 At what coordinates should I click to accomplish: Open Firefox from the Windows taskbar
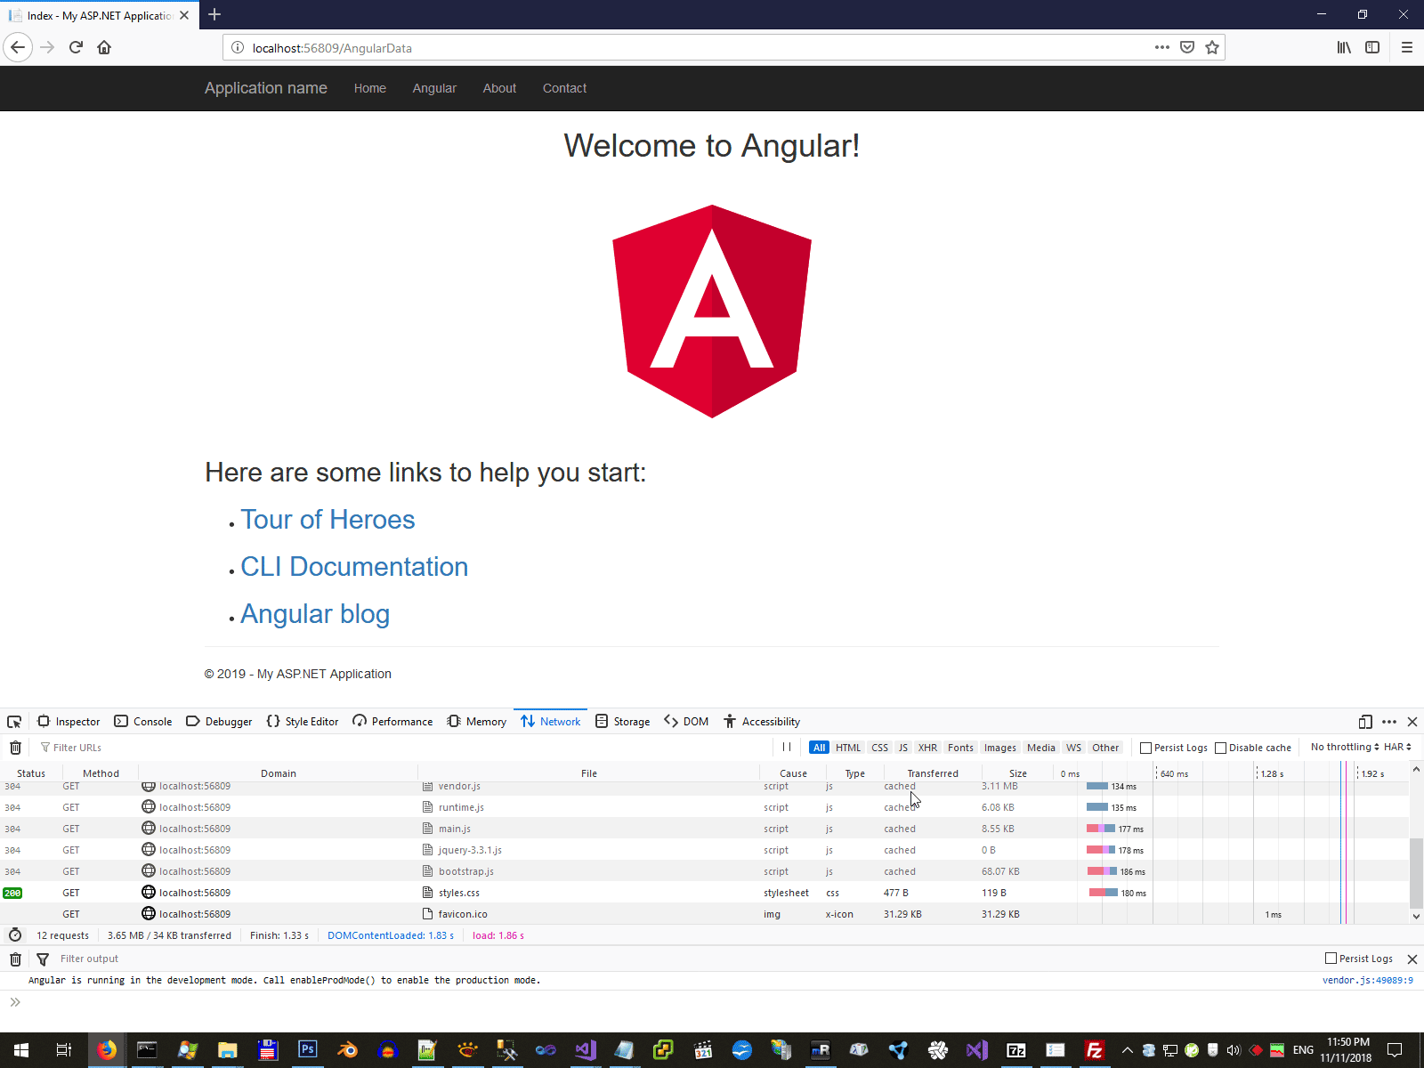click(107, 1050)
